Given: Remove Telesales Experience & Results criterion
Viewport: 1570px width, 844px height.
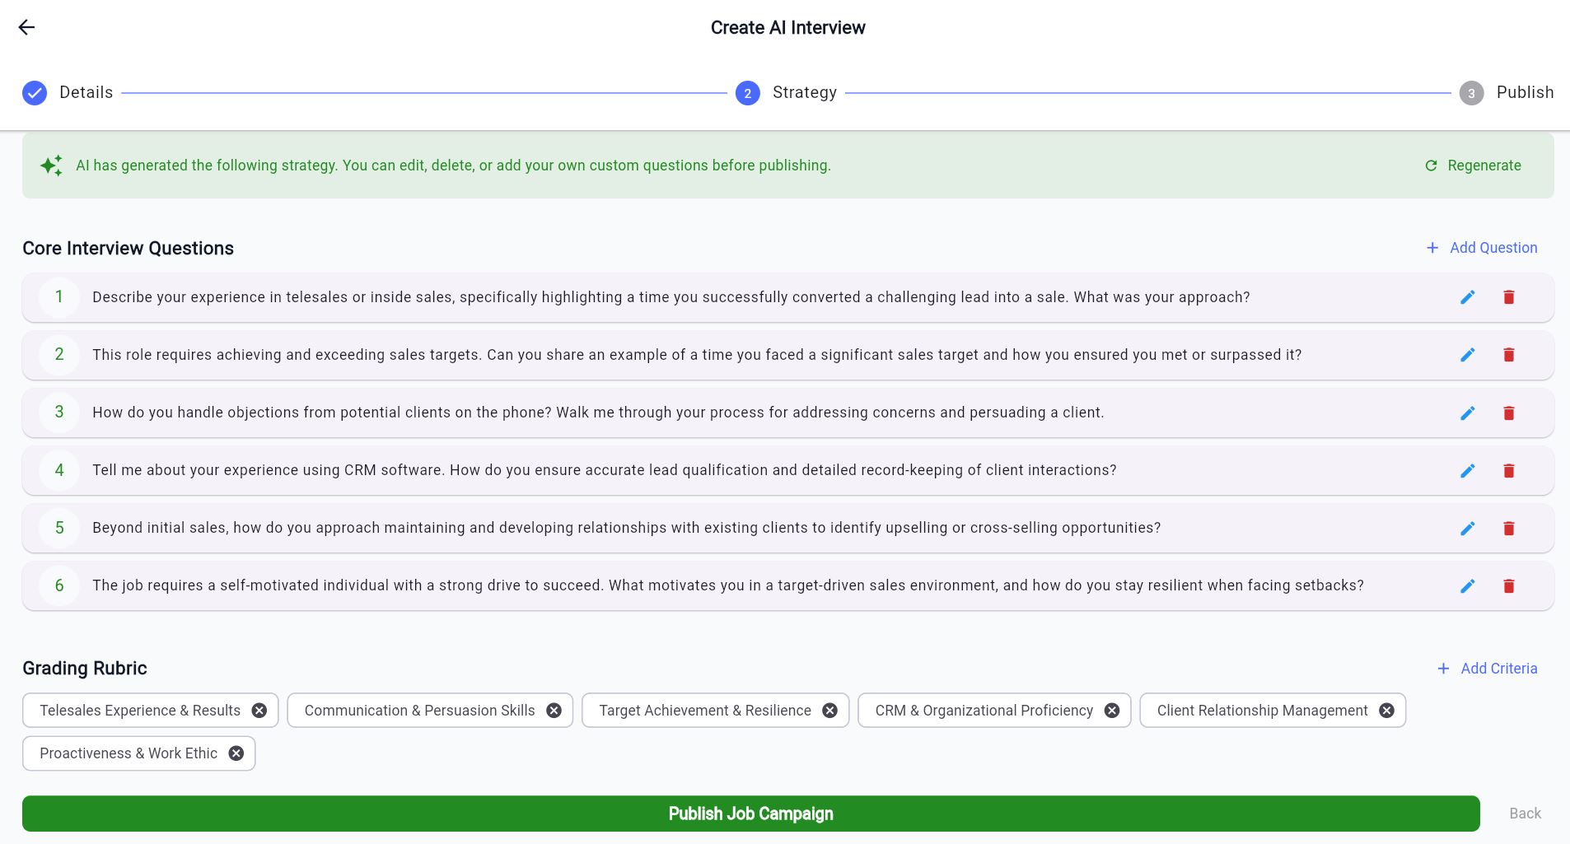Looking at the screenshot, I should point(259,711).
